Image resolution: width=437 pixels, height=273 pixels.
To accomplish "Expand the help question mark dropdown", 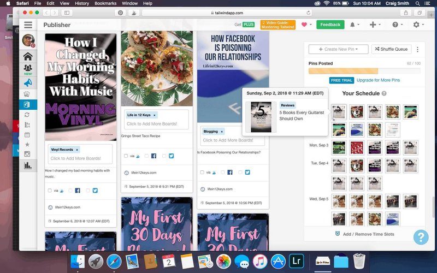I will pyautogui.click(x=398, y=25).
